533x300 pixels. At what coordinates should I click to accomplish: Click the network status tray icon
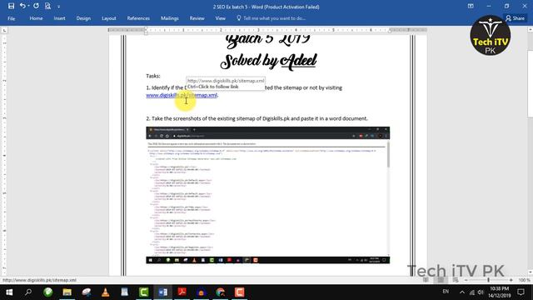tap(472, 292)
